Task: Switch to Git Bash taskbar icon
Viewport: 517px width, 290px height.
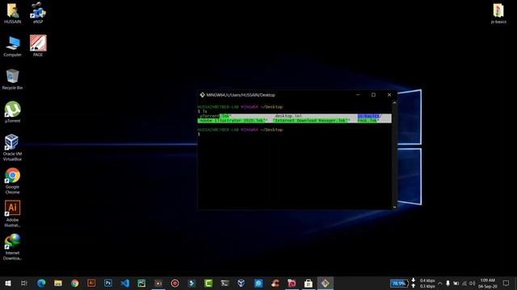Action: click(x=325, y=283)
